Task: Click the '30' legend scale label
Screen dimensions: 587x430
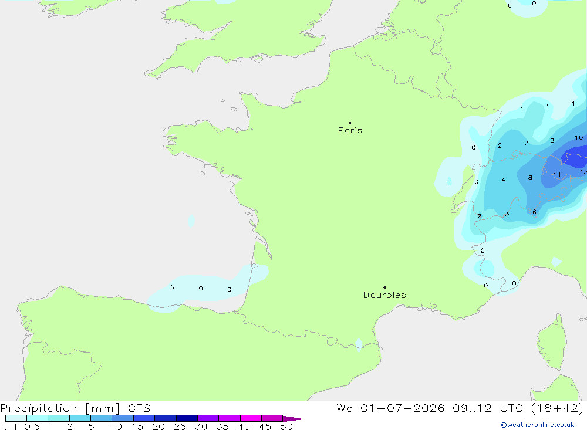Action: [x=201, y=426]
